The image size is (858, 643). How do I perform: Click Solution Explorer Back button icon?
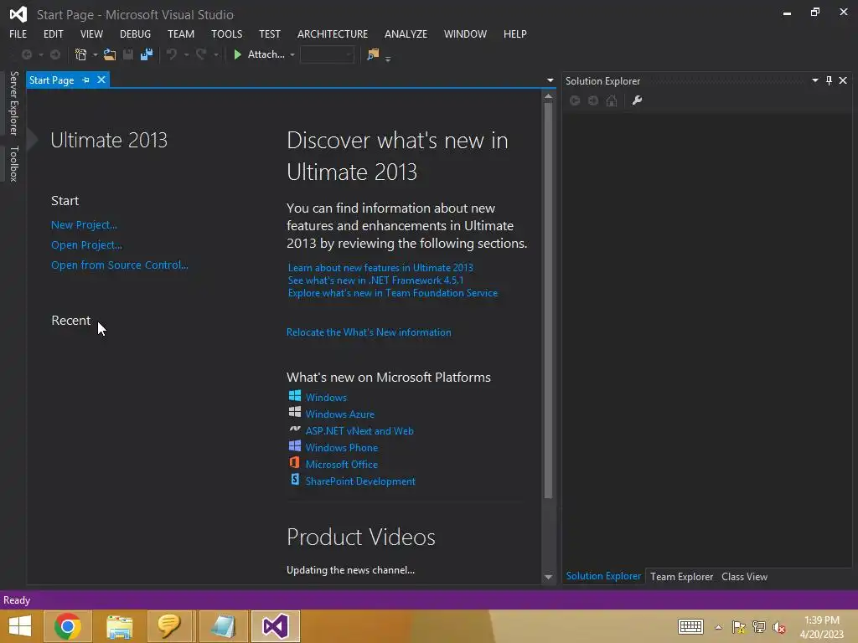pos(575,100)
